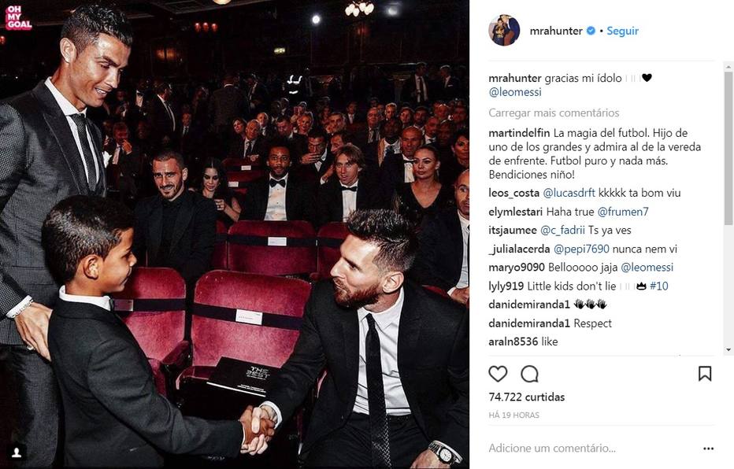Screen dimensions: 734x469
Task: Click the Oh My Goal logo
Action: [19, 18]
